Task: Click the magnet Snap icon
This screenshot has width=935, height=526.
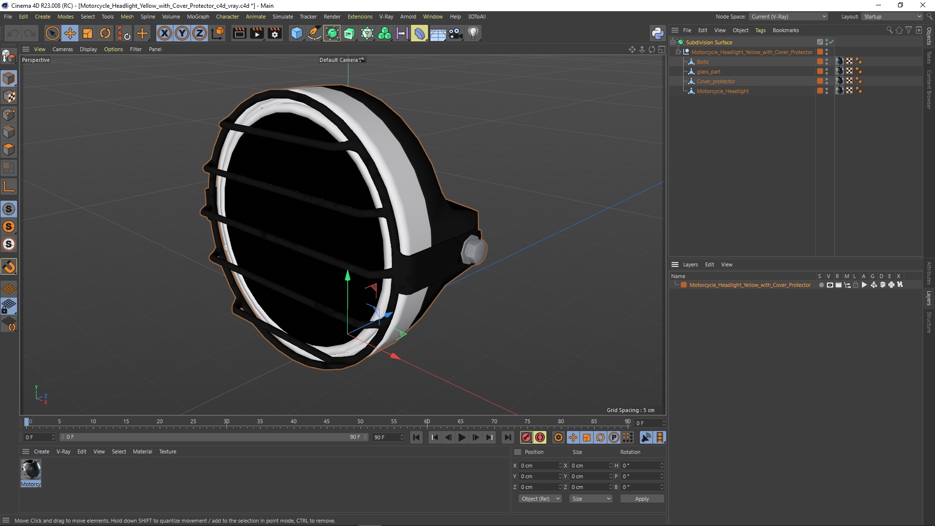Action: (x=9, y=266)
